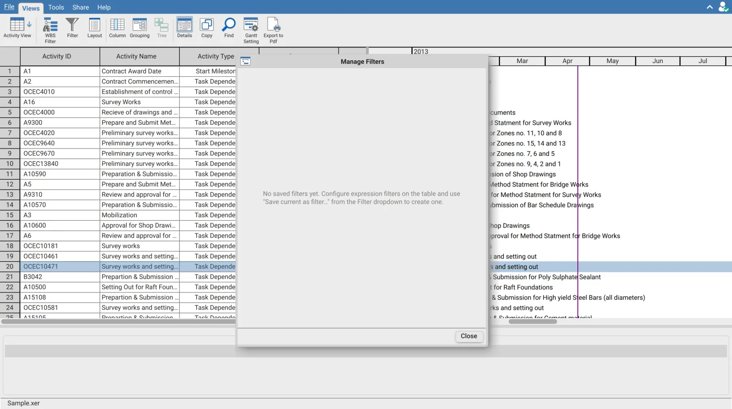Click the activity table horizontal scrollbar
Viewport: 732px width, 409px height.
pos(118,321)
